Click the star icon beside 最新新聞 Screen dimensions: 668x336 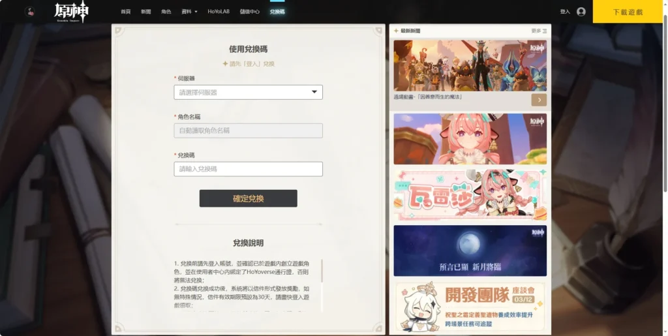click(x=396, y=31)
